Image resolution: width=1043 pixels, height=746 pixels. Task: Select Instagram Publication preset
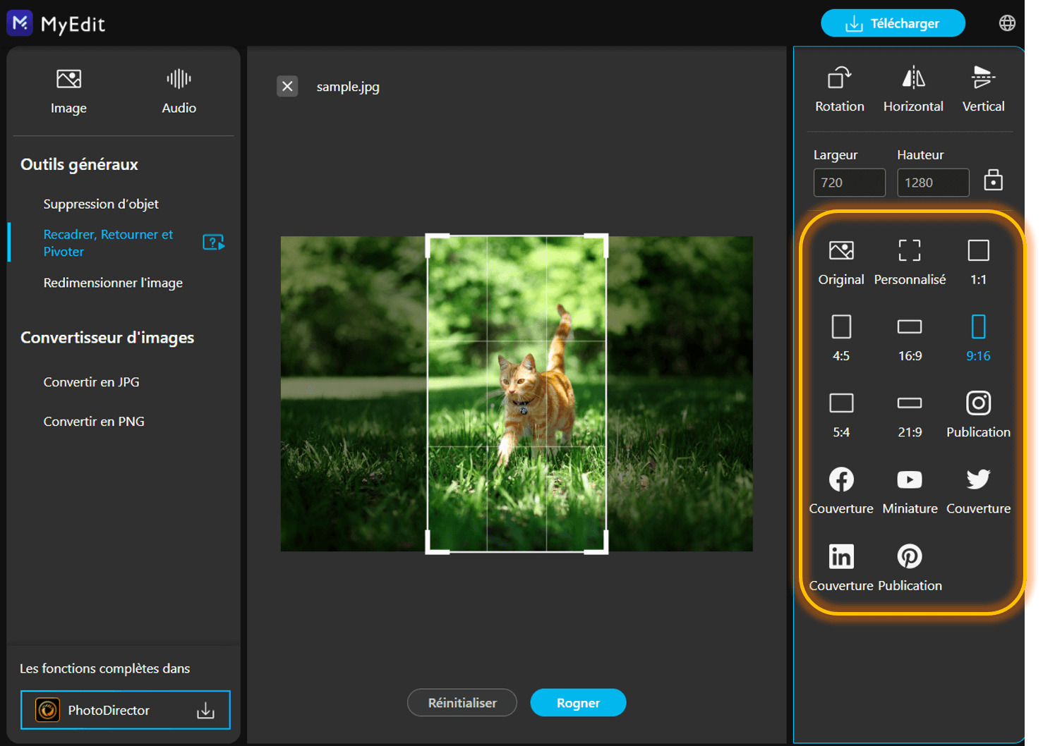coord(978,415)
